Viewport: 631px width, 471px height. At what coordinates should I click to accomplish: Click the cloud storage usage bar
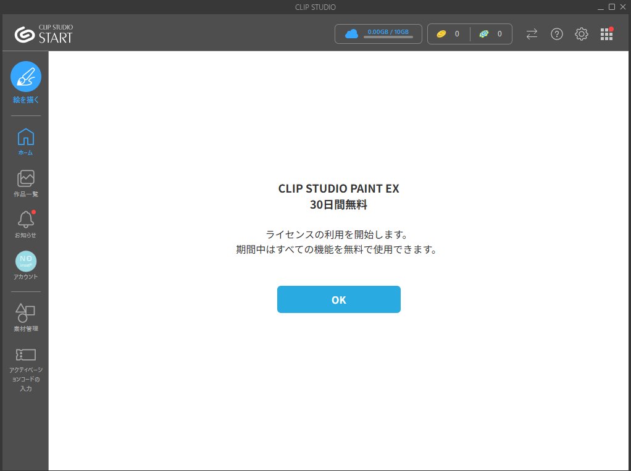tap(388, 37)
